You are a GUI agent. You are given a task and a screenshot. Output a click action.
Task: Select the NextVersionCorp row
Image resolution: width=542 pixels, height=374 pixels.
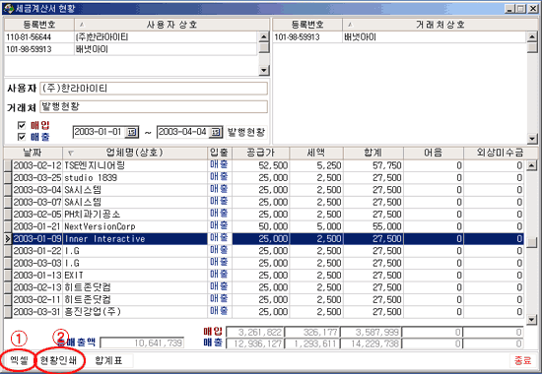(264, 226)
